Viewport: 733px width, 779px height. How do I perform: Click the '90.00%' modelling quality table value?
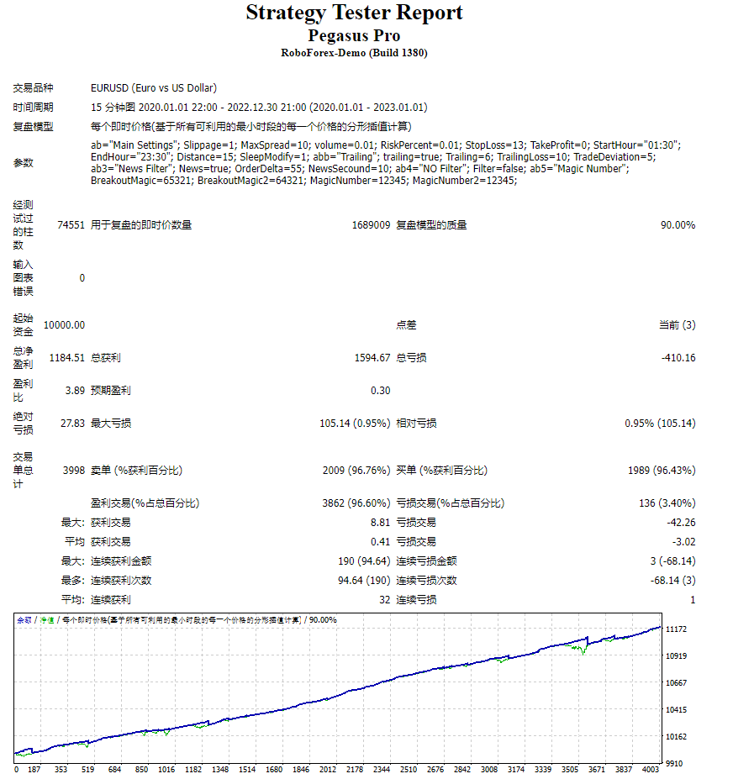point(678,225)
